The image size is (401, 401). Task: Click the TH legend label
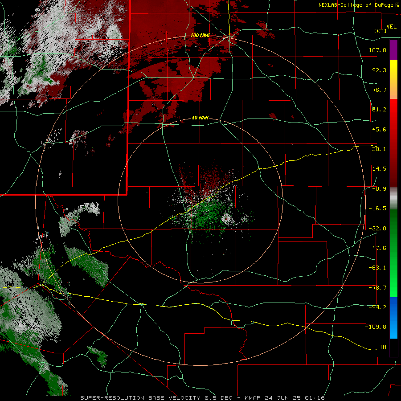(383, 347)
